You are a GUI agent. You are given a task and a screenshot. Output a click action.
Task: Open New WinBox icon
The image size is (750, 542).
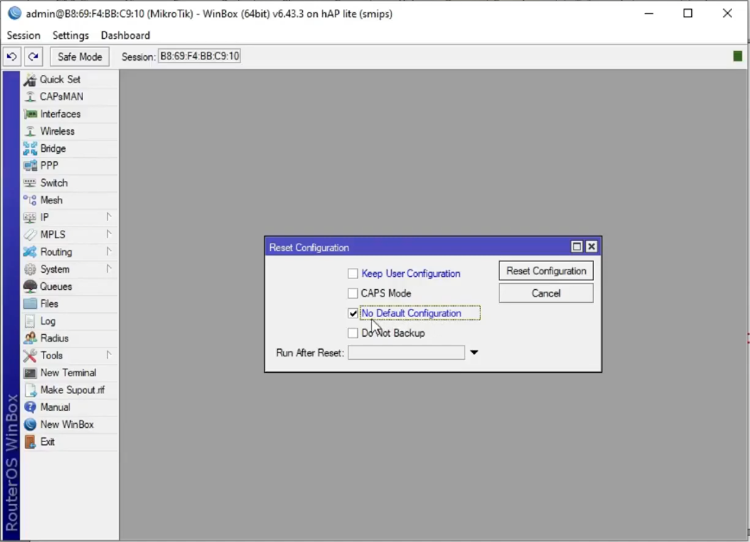tap(30, 425)
